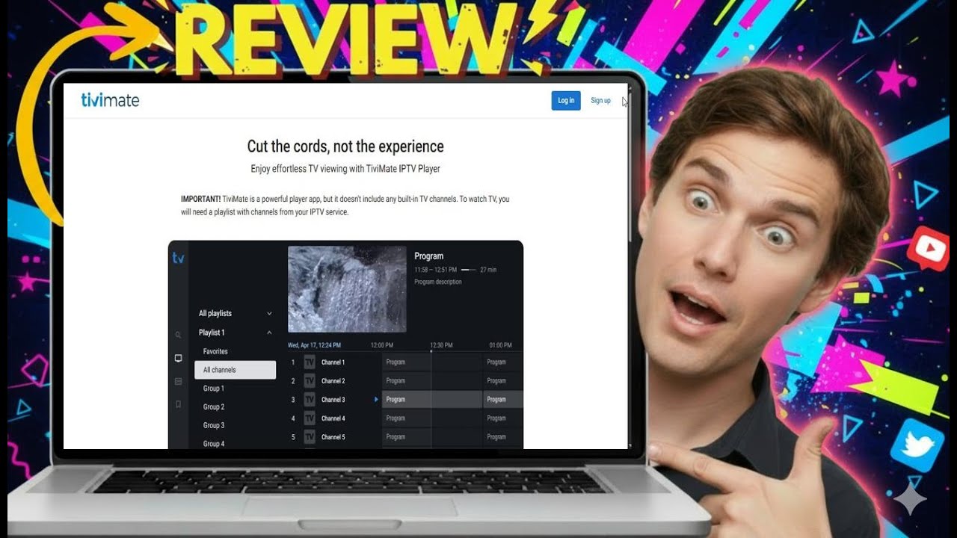Select the Channel 4 name
Image resolution: width=957 pixels, height=538 pixels.
pyautogui.click(x=333, y=418)
